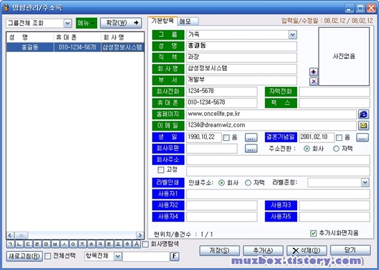Click the ㅎ consonant index button
This screenshot has height=270, width=379.
(127, 244)
